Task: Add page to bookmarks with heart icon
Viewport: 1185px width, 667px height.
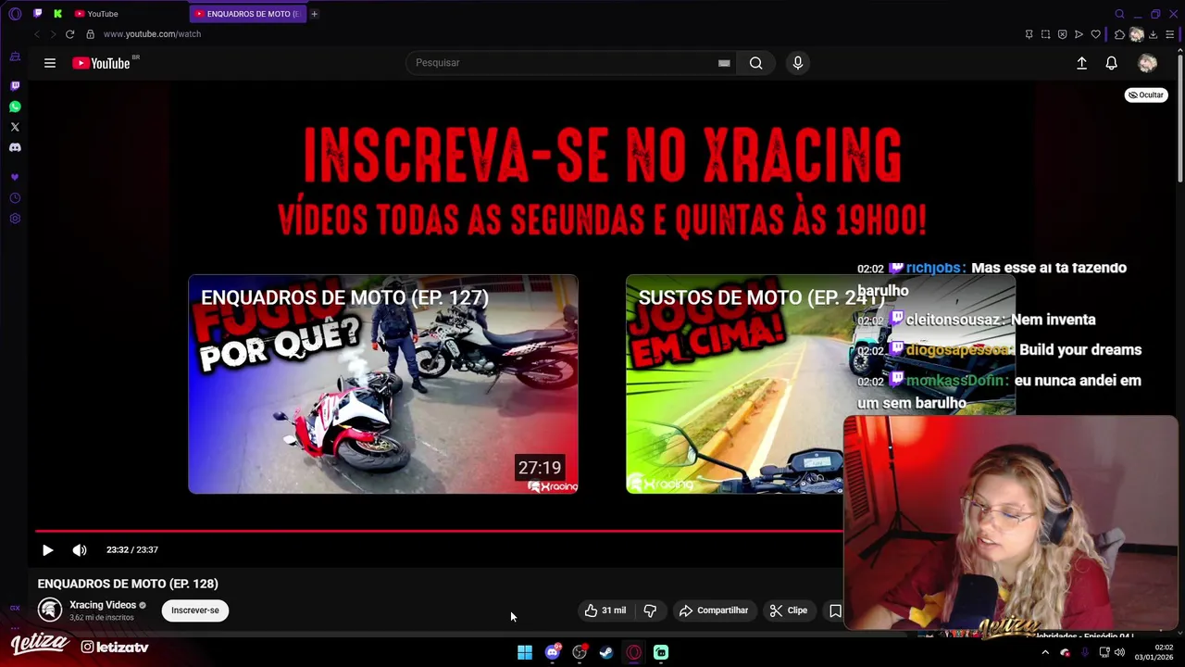Action: (1095, 34)
